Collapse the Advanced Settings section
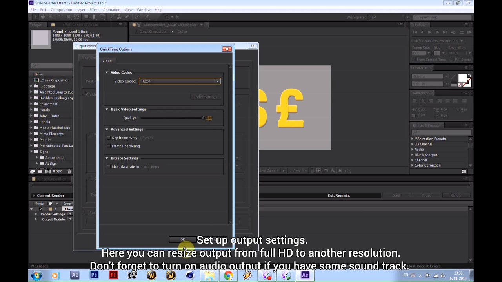Image resolution: width=502 pixels, height=282 pixels. click(107, 130)
